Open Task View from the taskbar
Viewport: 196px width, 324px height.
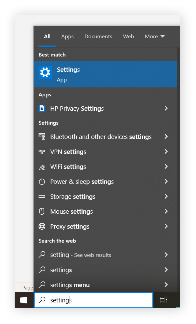coord(163,300)
